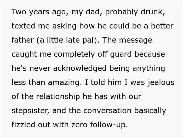The width and height of the screenshot is (183, 138).
Task: Click the word "fizzled" in the last line
Action: click(x=23, y=125)
